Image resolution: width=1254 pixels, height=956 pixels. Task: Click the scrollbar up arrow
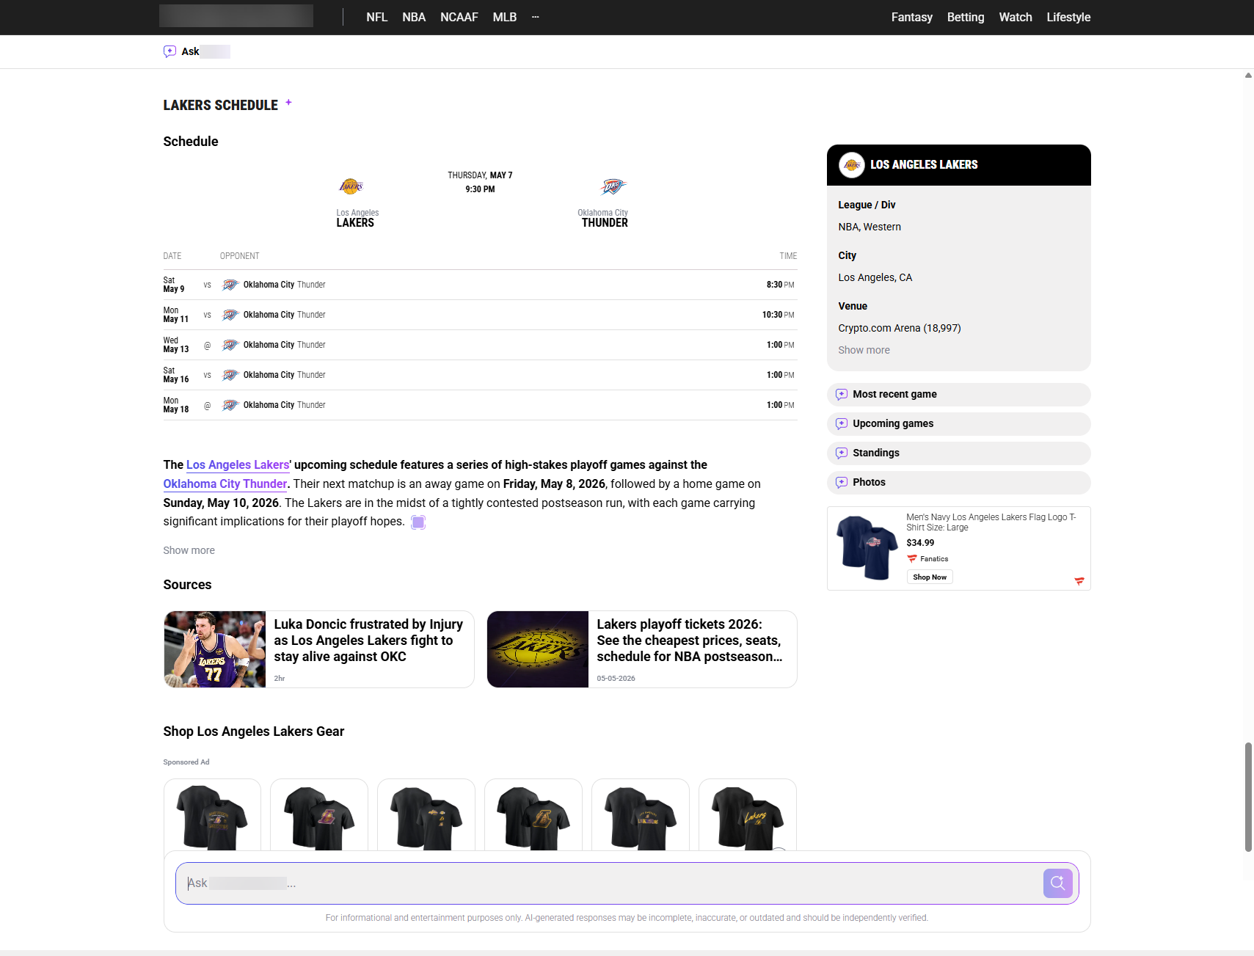coord(1248,75)
